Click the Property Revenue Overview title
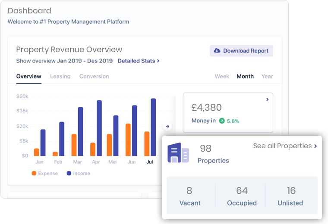 tap(69, 50)
